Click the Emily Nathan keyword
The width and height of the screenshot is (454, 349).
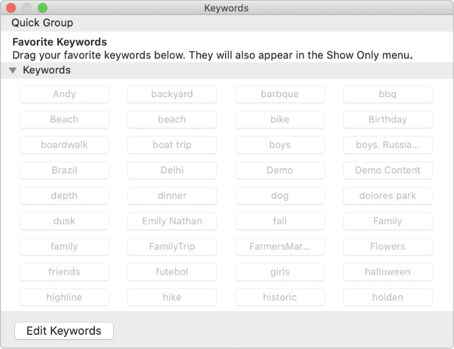[172, 221]
